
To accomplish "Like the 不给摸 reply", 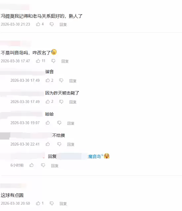I will point(48,144).
